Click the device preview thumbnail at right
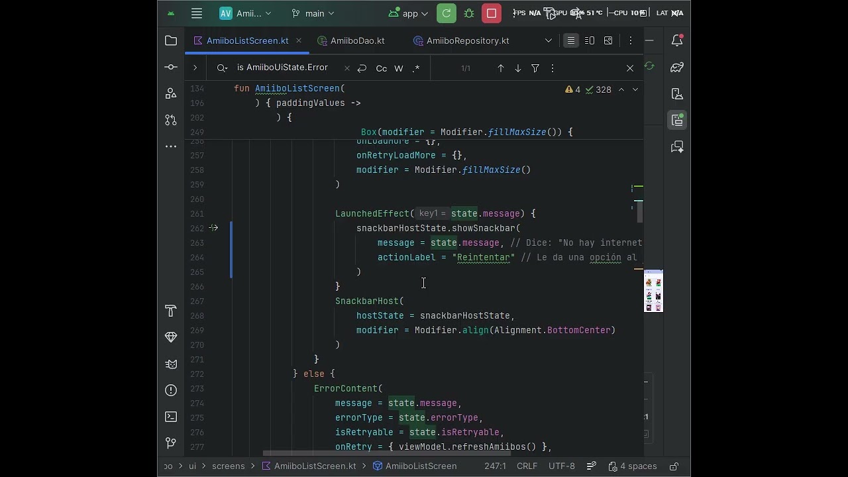The width and height of the screenshot is (848, 477). [x=653, y=291]
